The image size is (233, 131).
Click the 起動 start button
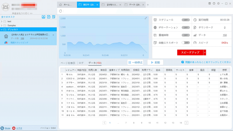[155, 62]
